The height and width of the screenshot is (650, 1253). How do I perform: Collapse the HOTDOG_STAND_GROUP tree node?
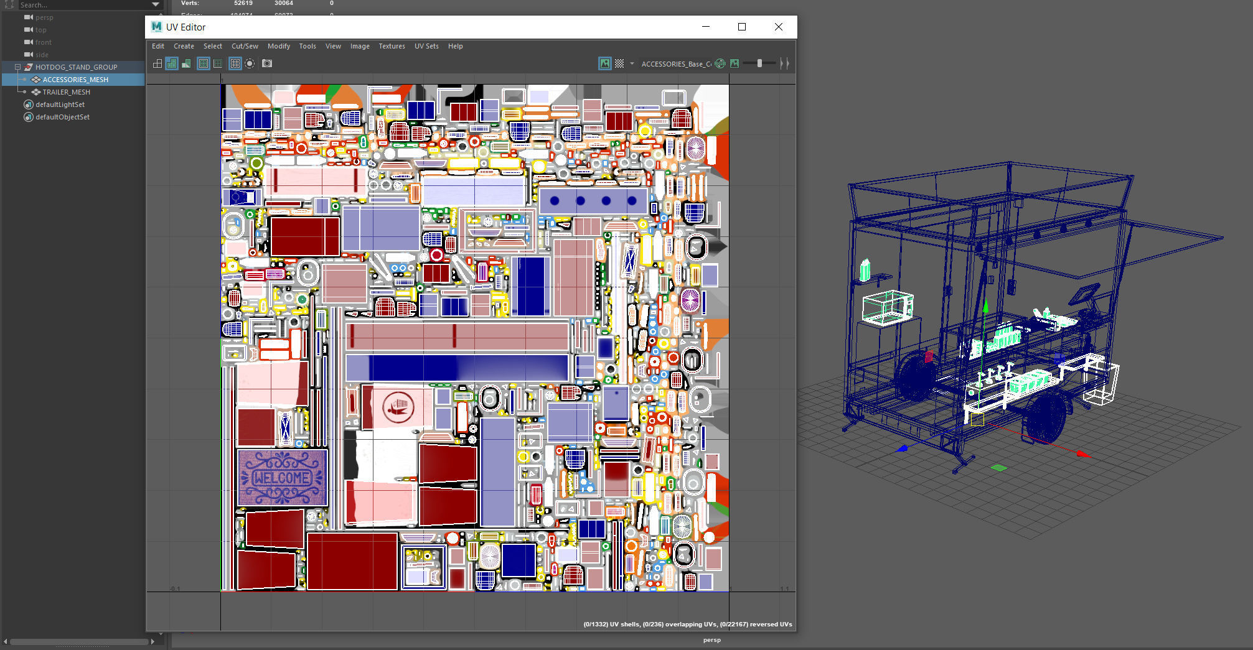tap(17, 67)
